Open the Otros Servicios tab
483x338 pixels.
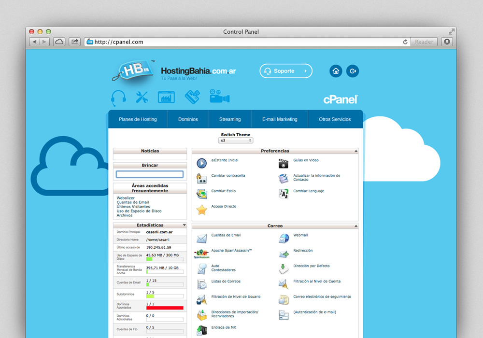(x=335, y=119)
